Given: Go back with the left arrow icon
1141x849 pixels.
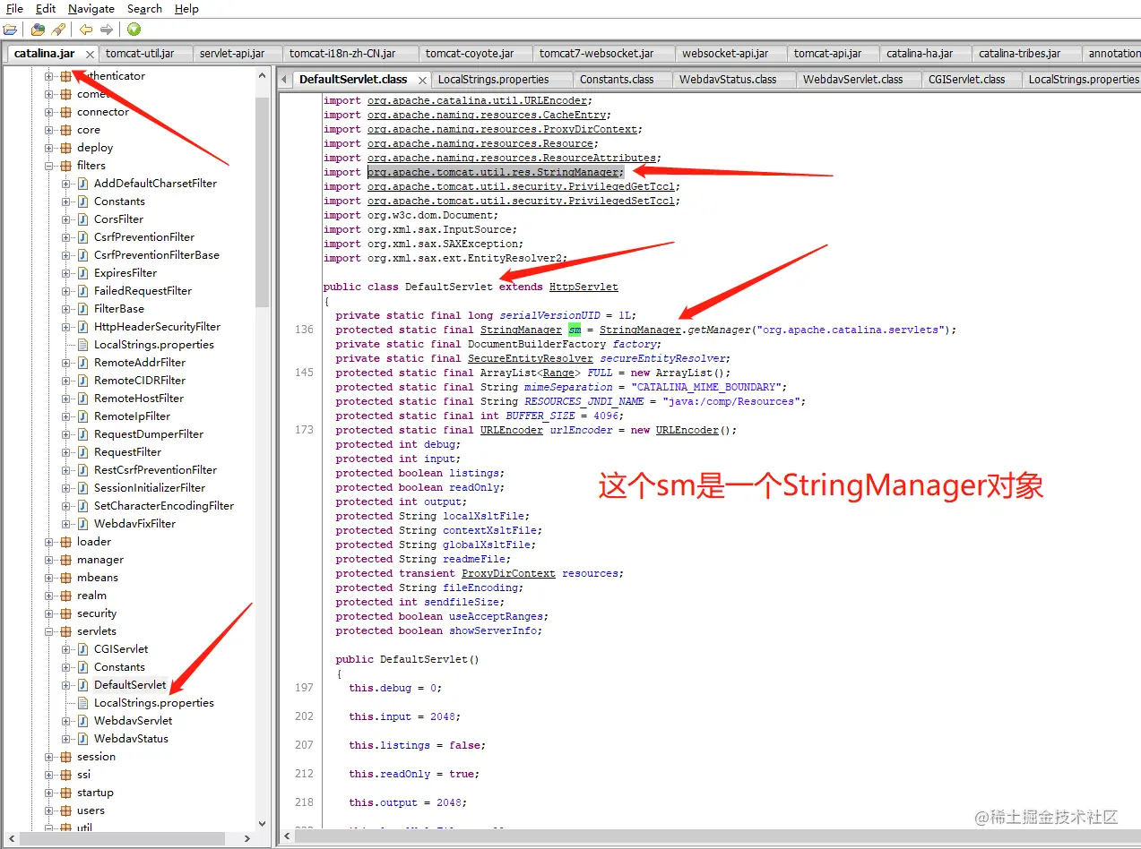Looking at the screenshot, I should coord(86,30).
